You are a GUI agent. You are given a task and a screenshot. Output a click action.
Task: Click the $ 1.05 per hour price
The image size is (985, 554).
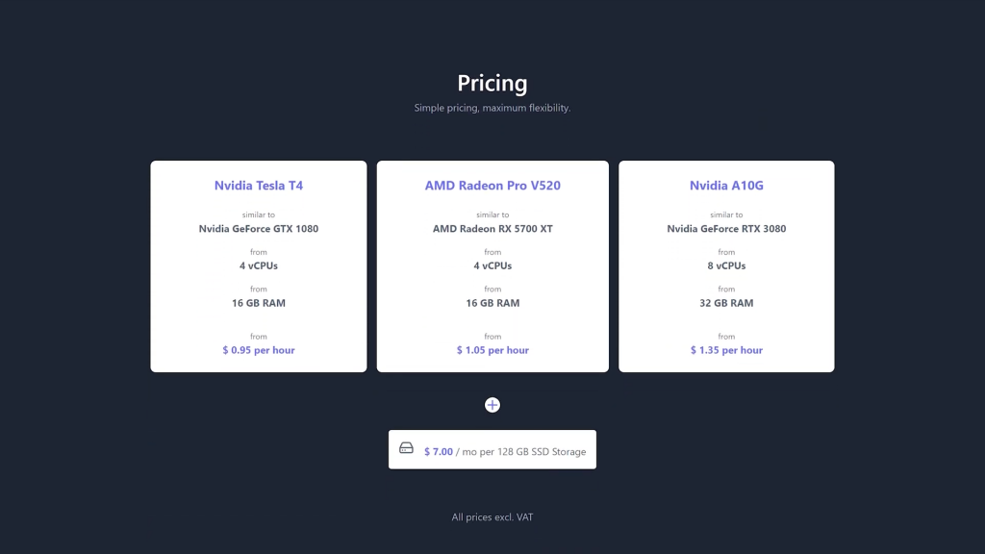tap(492, 350)
